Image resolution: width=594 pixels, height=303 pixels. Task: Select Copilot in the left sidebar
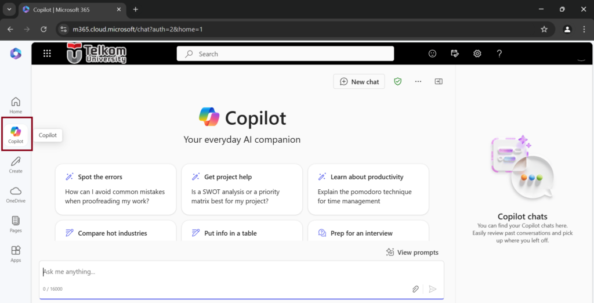tap(16, 135)
